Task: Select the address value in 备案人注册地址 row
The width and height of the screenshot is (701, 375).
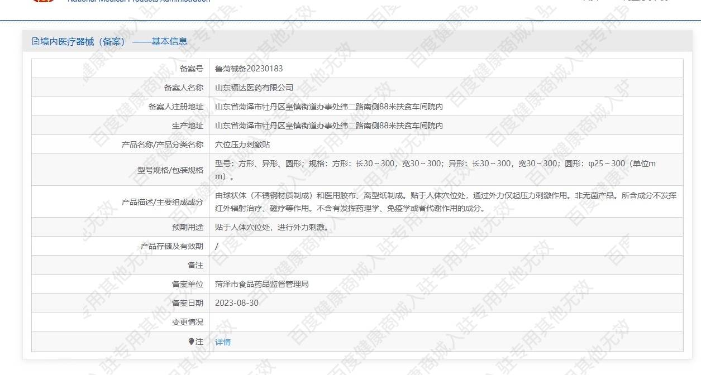Action: click(x=329, y=107)
